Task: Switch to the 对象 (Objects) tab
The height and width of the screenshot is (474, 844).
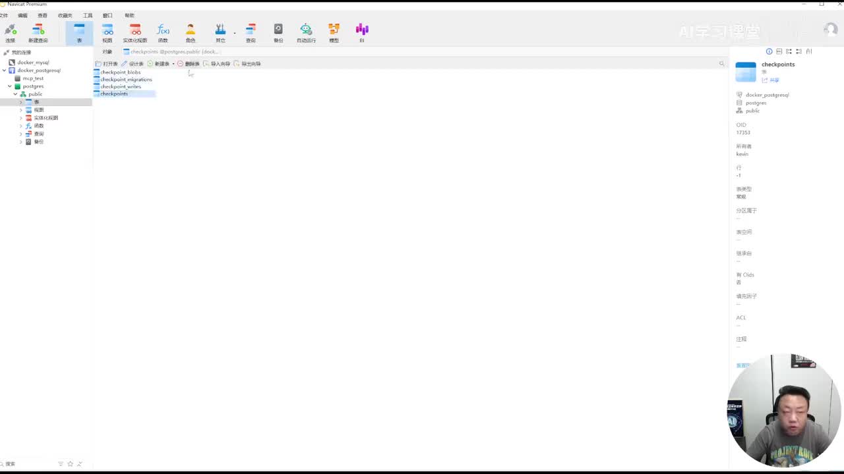Action: (x=107, y=51)
